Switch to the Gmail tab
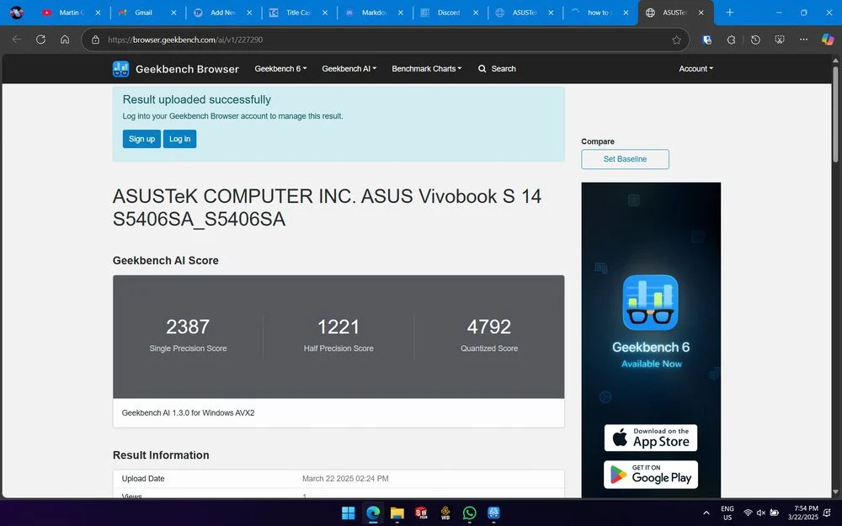 143,13
